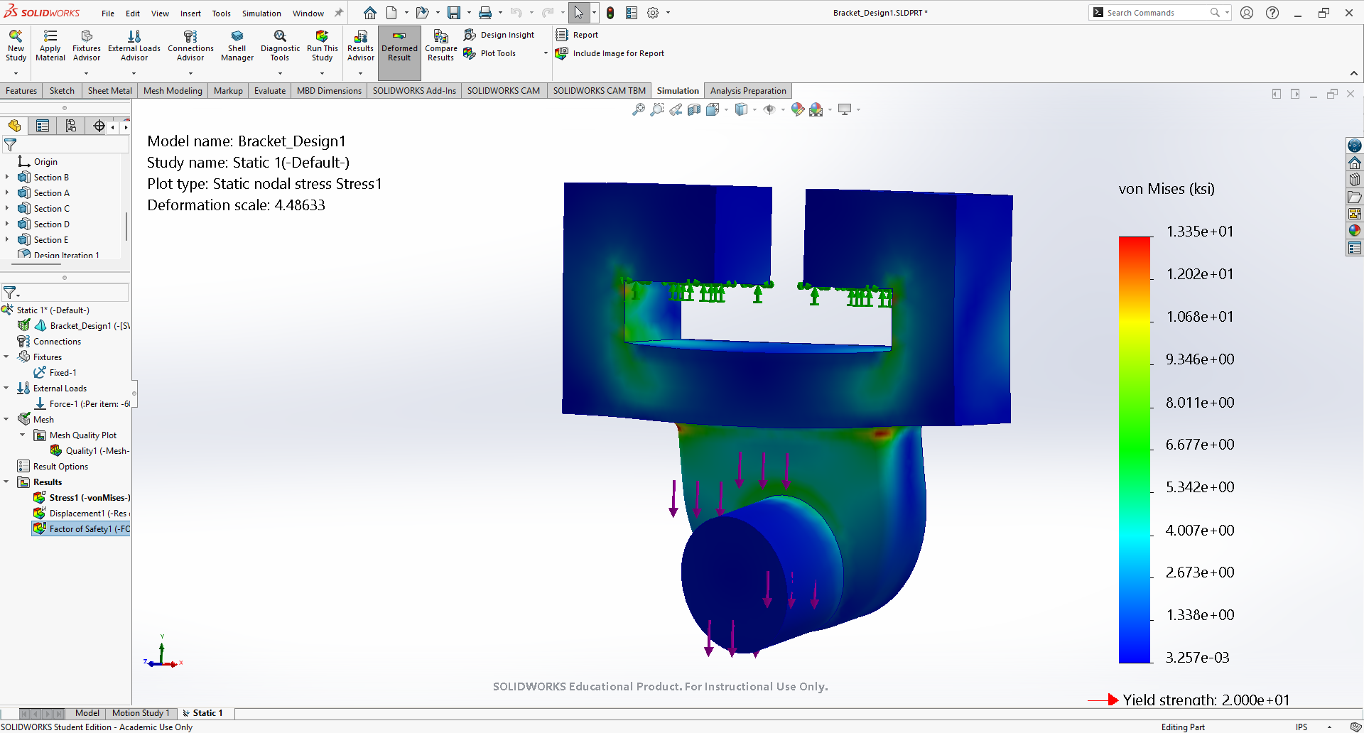Click Previous View icon
The height and width of the screenshot is (733, 1364).
(x=676, y=109)
